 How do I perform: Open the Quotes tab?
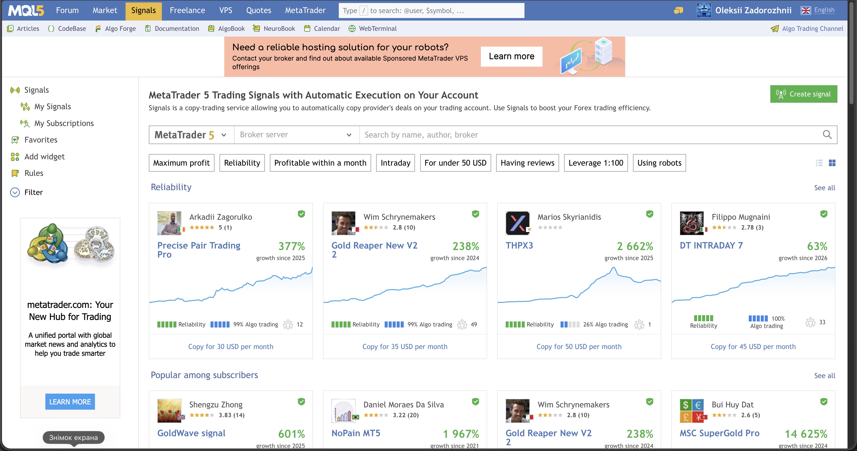[259, 10]
